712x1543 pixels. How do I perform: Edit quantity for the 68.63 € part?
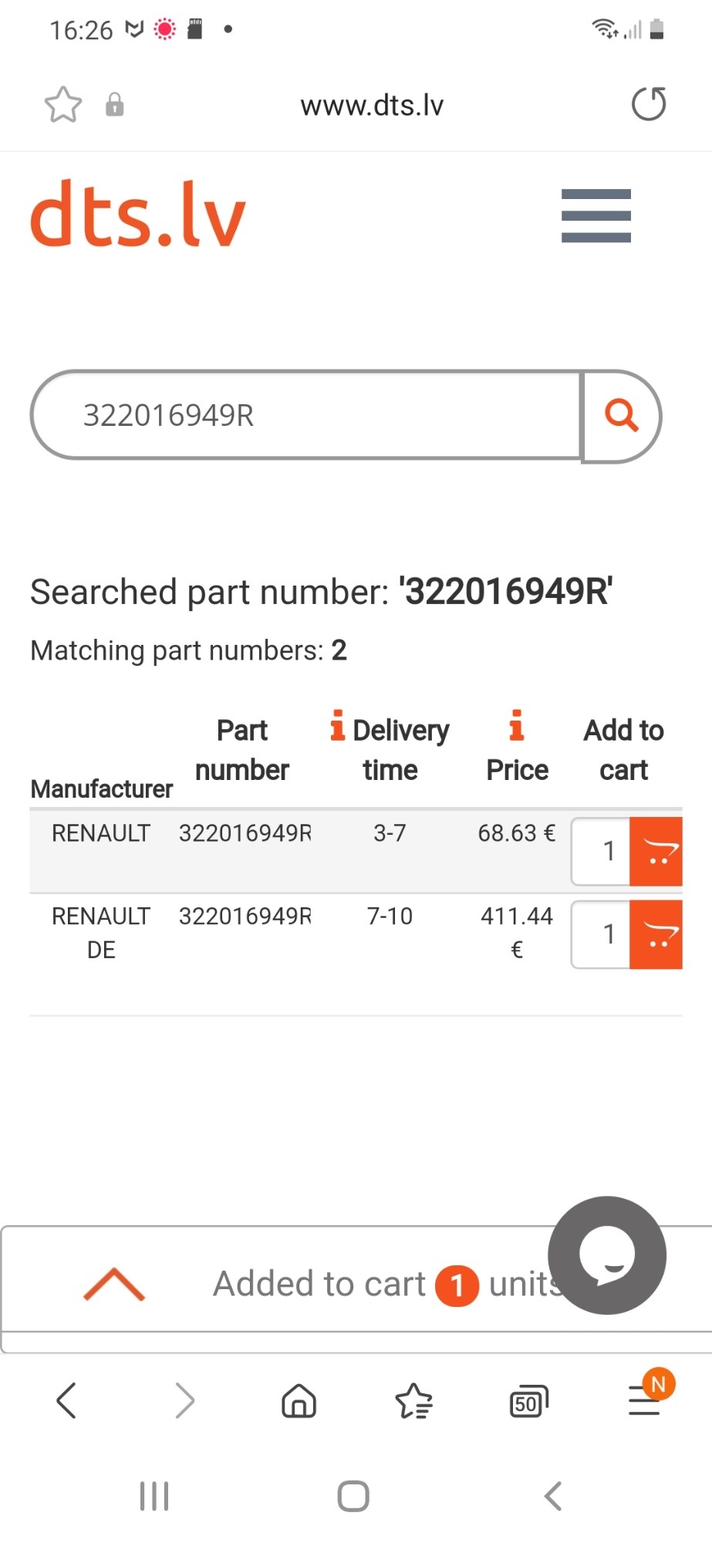602,852
